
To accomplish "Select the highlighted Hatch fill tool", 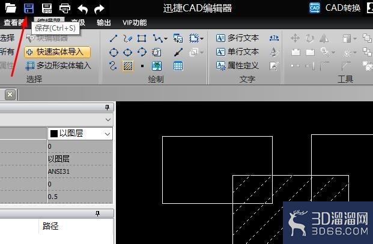I will click(x=128, y=66).
